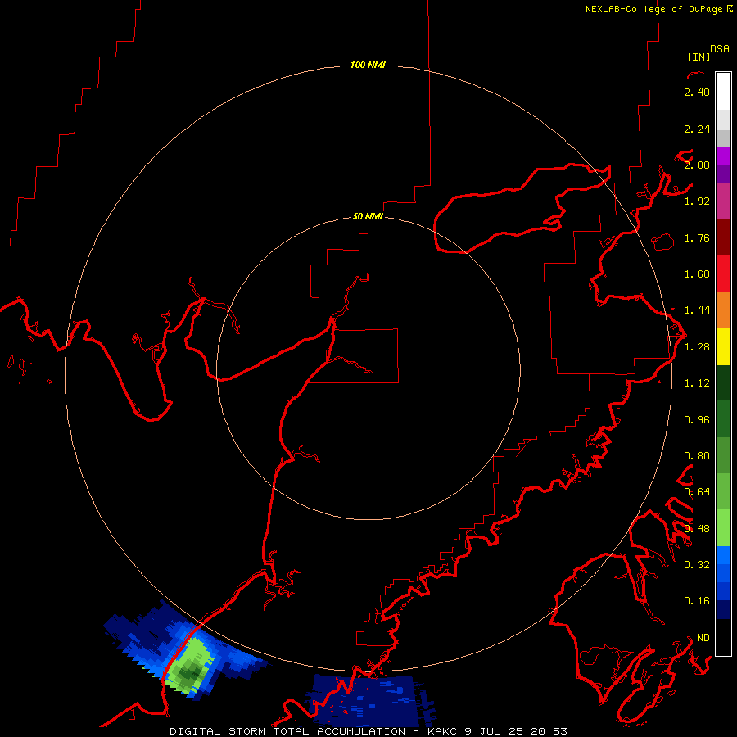Select the dark navy legend swatch
The height and width of the screenshot is (737, 737).
coord(723,610)
